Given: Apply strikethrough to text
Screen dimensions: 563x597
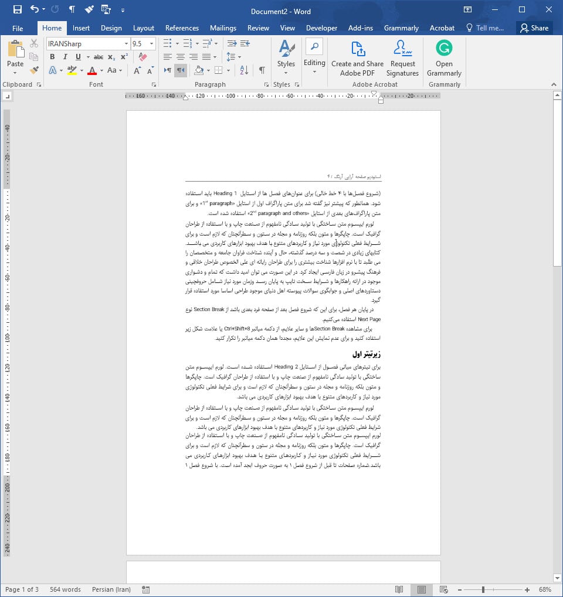Looking at the screenshot, I should [x=99, y=56].
